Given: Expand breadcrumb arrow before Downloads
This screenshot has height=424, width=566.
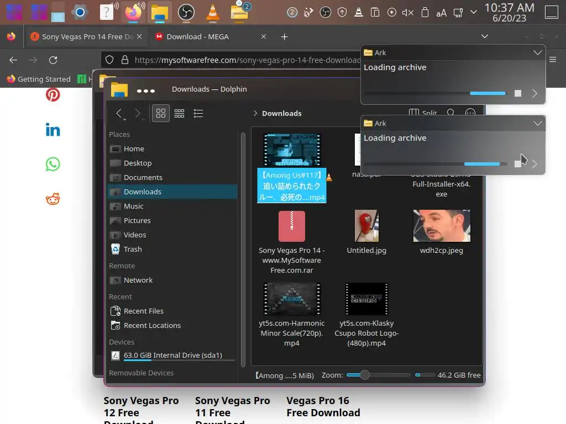Looking at the screenshot, I should pyautogui.click(x=255, y=113).
